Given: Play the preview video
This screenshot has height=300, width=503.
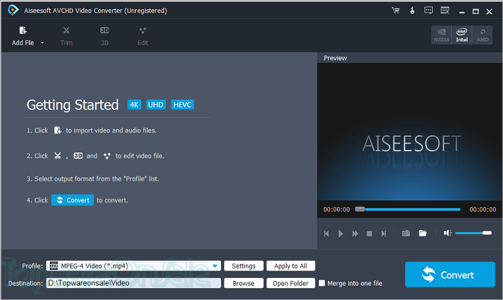Looking at the screenshot, I should click(x=340, y=234).
